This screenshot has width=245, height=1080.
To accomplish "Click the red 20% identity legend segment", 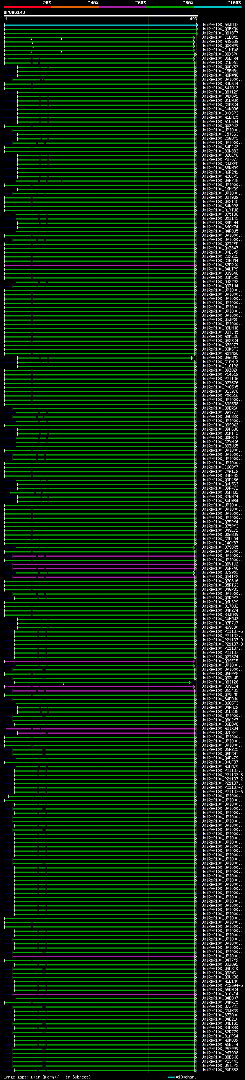I will tap(27, 7).
